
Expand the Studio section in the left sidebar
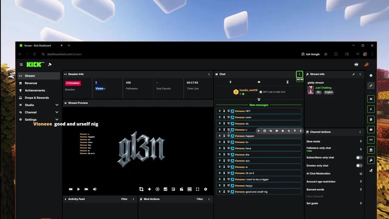(57, 105)
